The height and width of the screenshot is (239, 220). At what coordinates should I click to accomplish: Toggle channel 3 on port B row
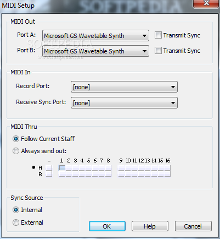pos(75,174)
